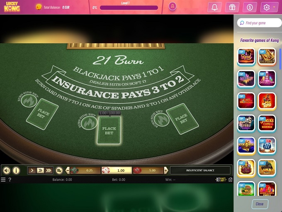
Task: Expand the settings gear dropdown
Action: 269,7
